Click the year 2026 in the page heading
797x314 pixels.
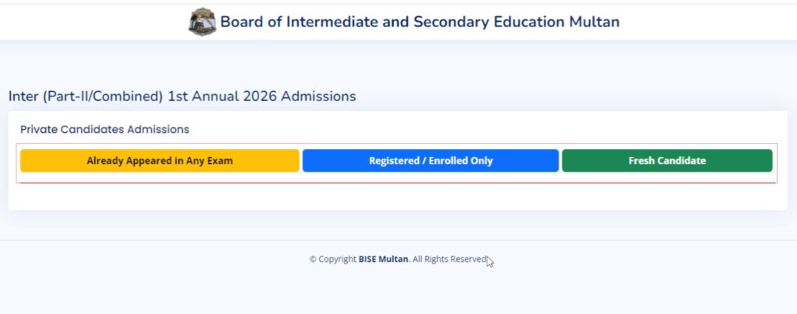(x=261, y=96)
